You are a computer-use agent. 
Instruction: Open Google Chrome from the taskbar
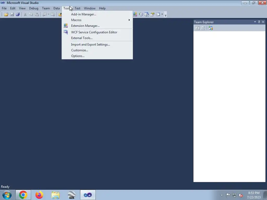(x=23, y=195)
